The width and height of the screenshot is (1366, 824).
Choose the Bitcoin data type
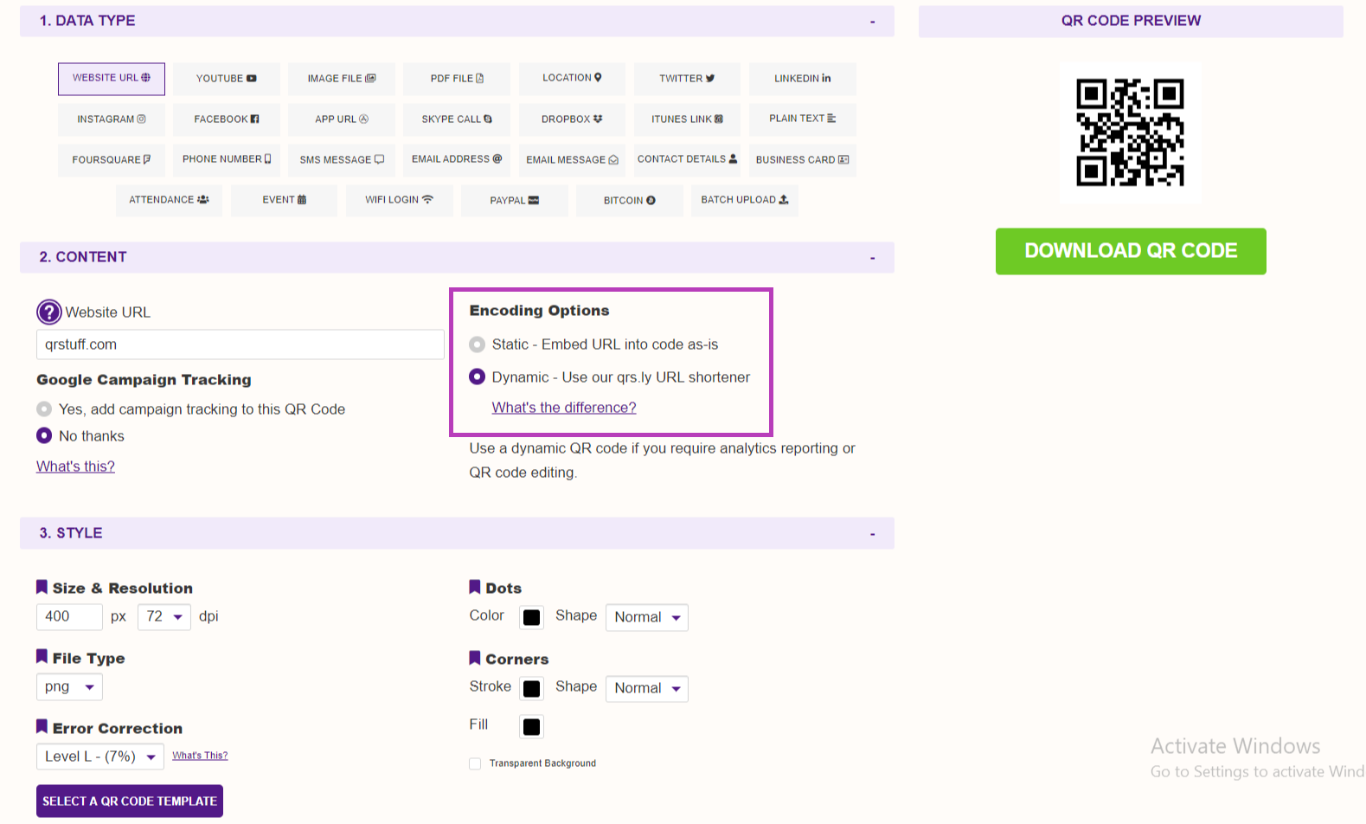(629, 200)
